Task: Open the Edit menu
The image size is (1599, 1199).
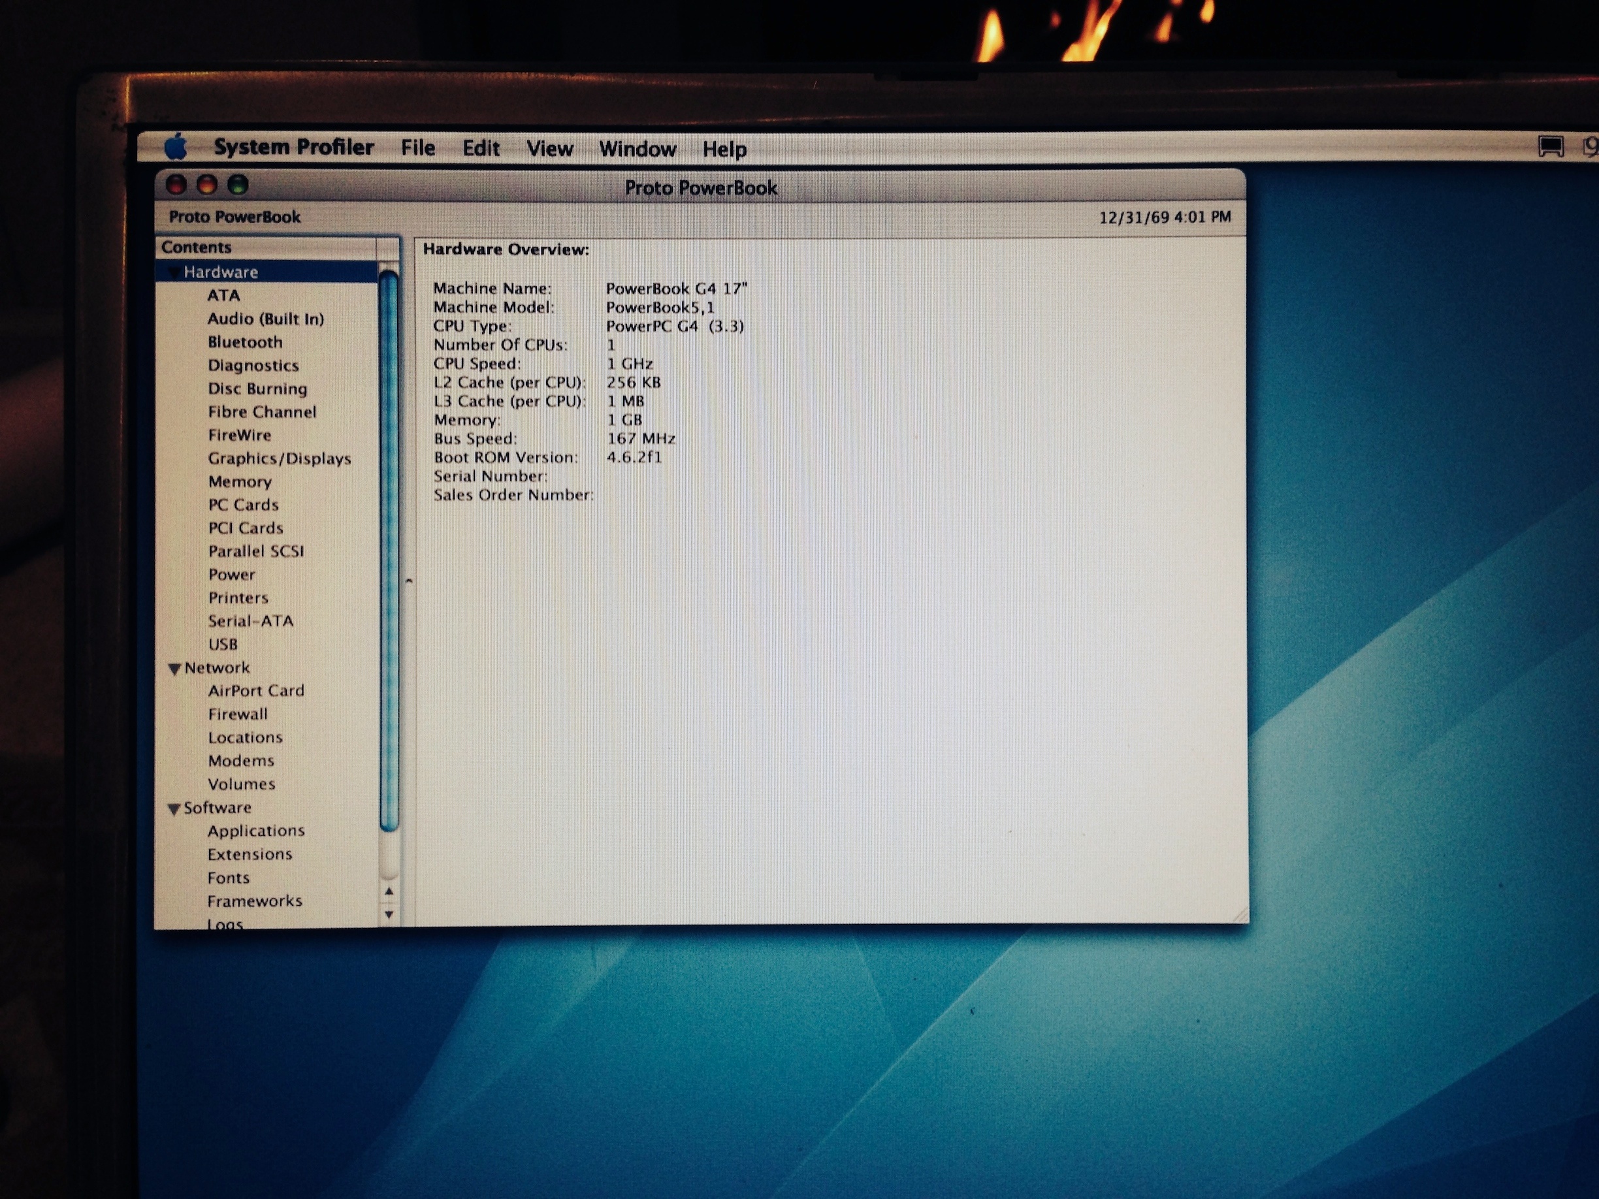Action: (481, 148)
